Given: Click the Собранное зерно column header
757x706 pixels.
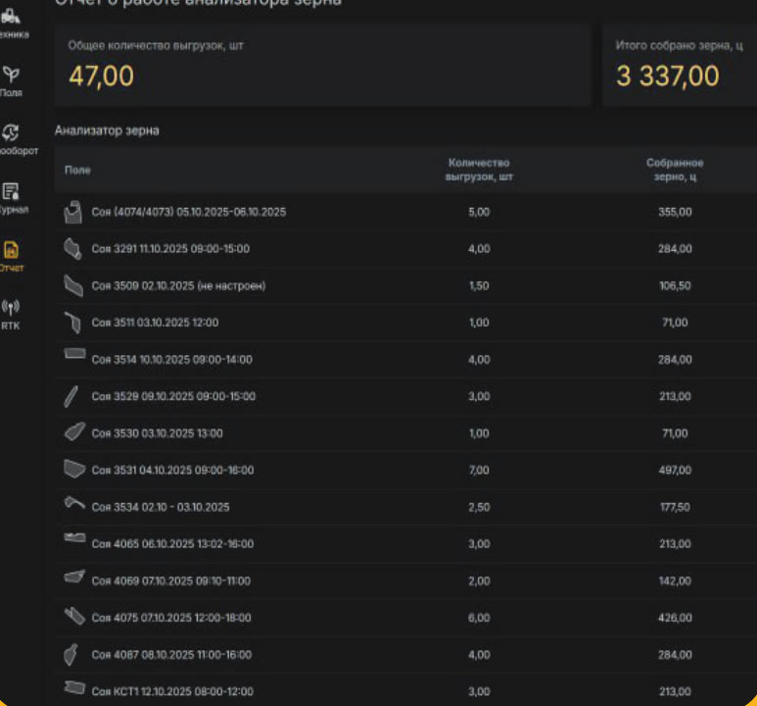Looking at the screenshot, I should (x=675, y=170).
